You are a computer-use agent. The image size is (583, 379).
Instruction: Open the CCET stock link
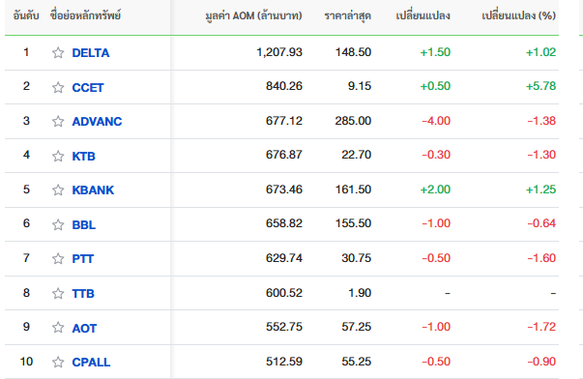tap(88, 87)
